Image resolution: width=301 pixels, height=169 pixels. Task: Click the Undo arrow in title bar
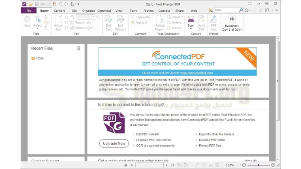60,4
